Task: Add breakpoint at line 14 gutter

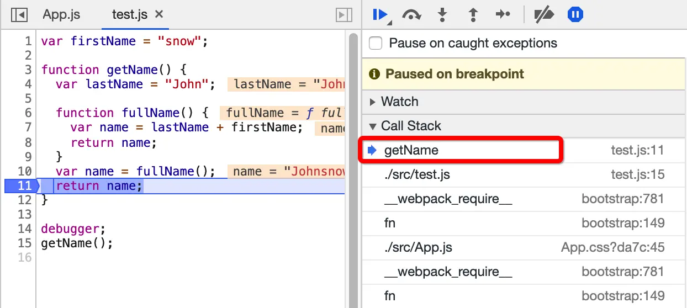Action: [x=25, y=229]
